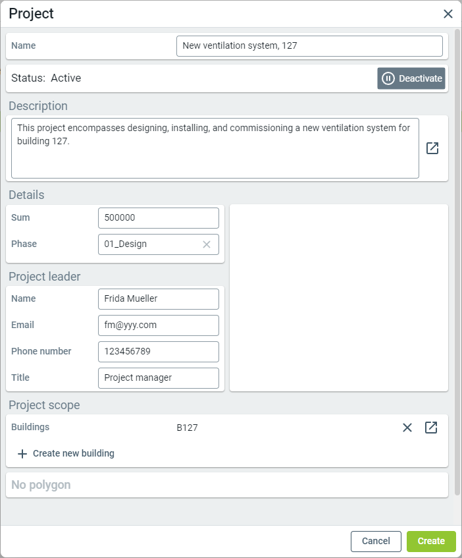
Task: Click the pause icon on Deactivate
Action: pos(388,78)
